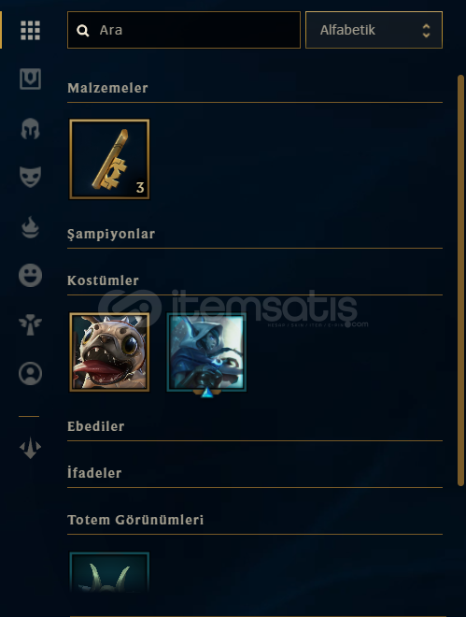The image size is (466, 617).
Task: Click the eternals flame icon in sidebar
Action: 30,227
